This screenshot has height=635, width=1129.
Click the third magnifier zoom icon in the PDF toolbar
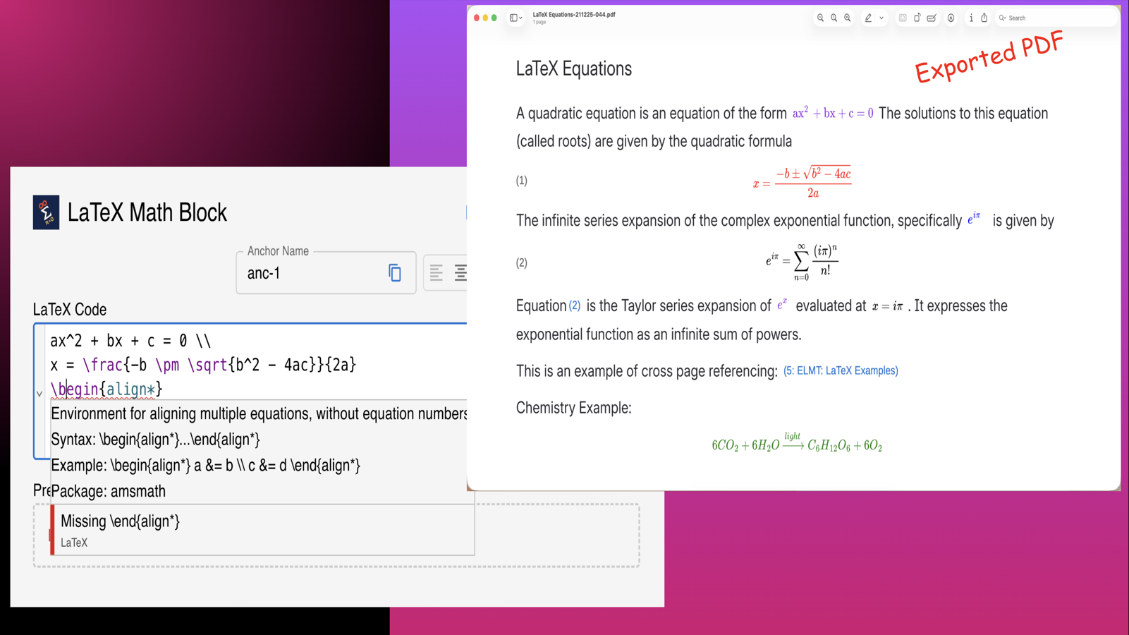pos(848,18)
